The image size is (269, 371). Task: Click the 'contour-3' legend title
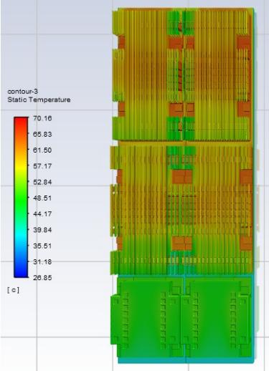(23, 92)
